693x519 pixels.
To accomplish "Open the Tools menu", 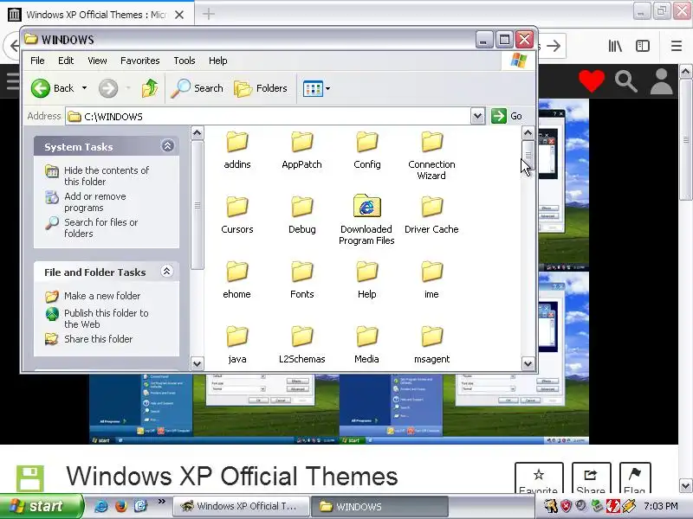I will pos(185,61).
